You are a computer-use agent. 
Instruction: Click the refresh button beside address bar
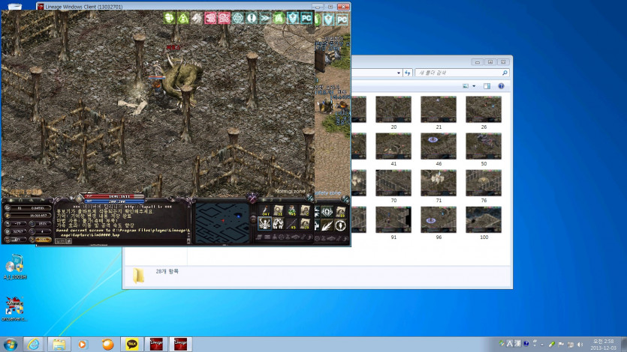[x=407, y=73]
